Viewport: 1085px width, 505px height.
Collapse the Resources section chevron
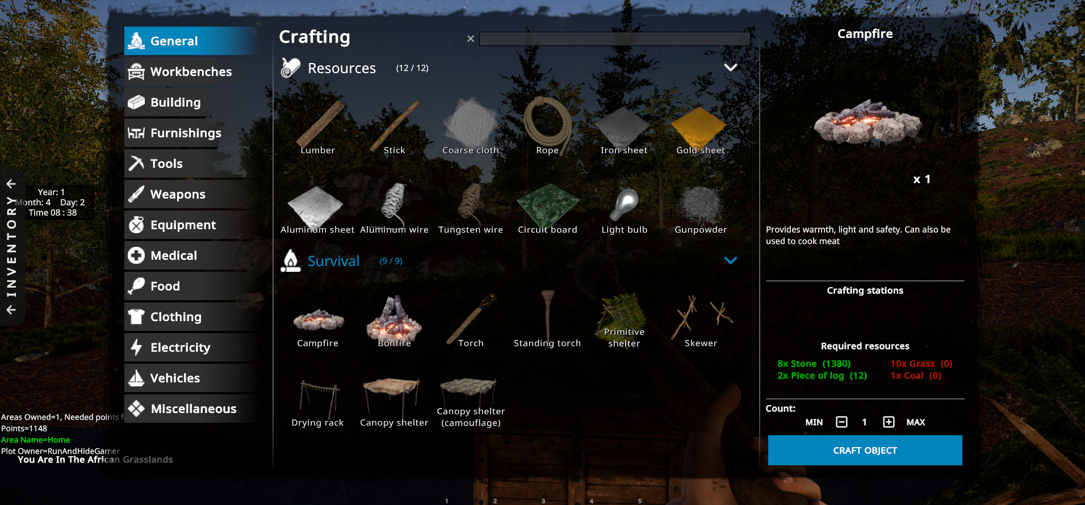coord(731,68)
